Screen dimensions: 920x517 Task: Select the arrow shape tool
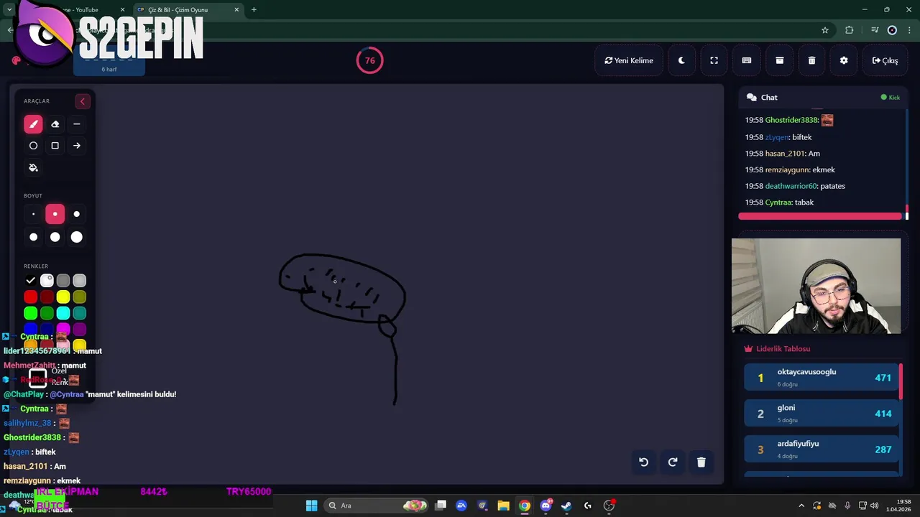[76, 146]
